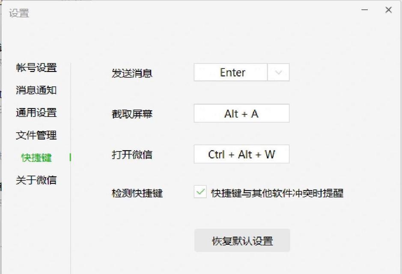Viewport: 402px width, 274px height.
Task: Click the 发送消息 label
Action: pyautogui.click(x=132, y=73)
